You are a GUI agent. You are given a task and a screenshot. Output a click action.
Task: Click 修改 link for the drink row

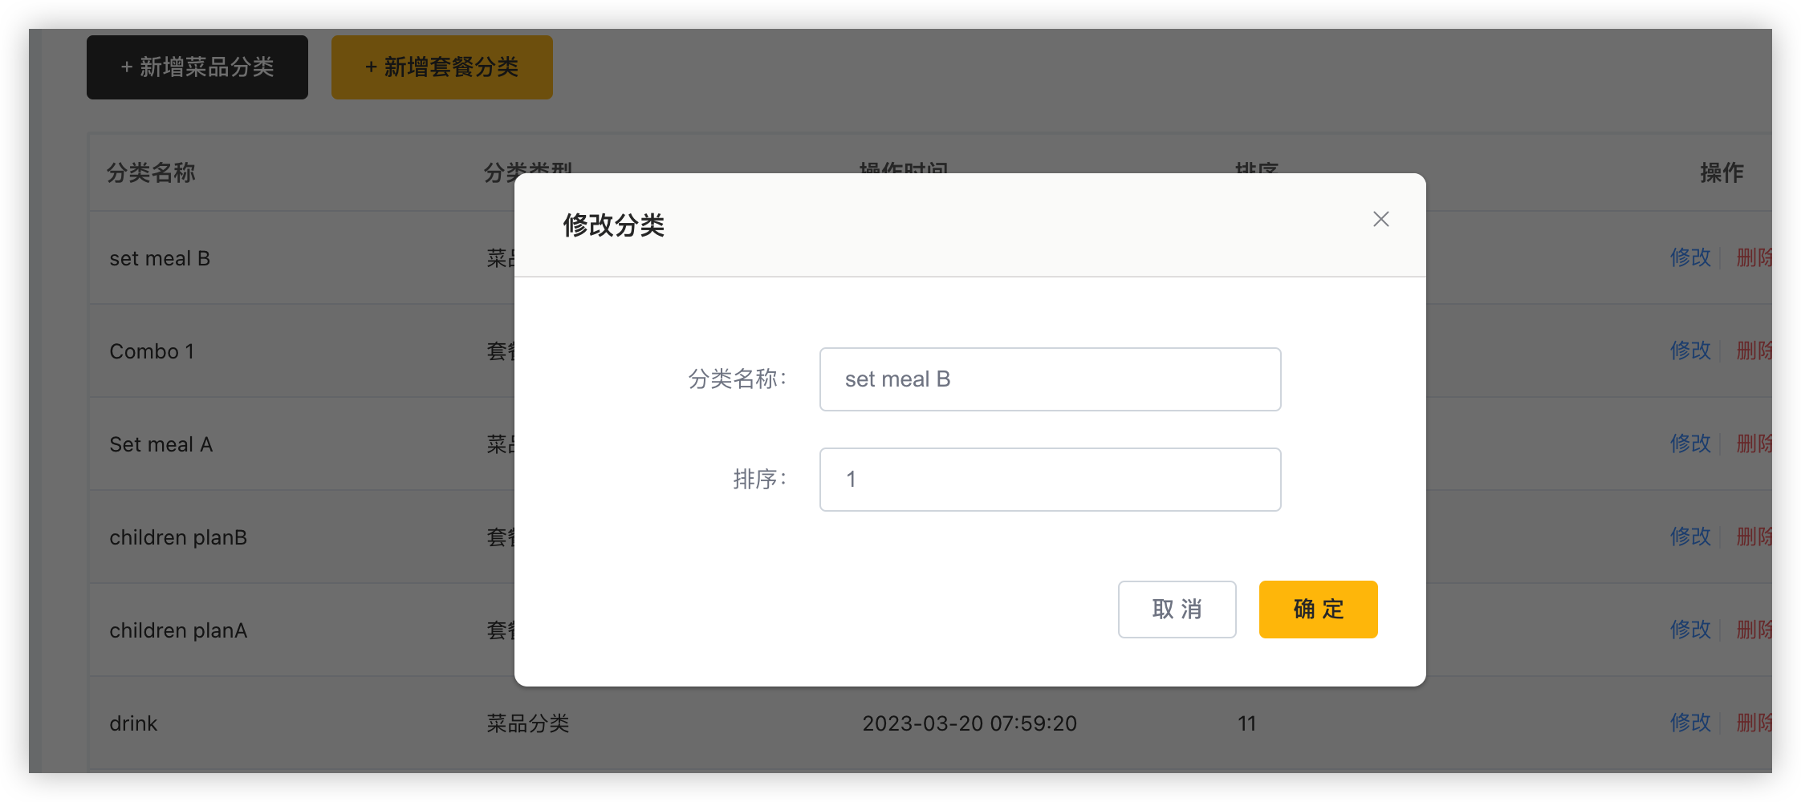(1690, 723)
